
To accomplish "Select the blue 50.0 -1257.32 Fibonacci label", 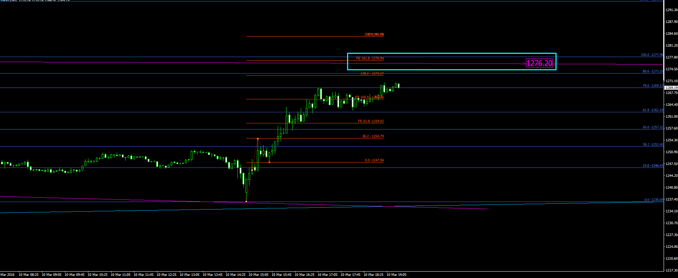I will 653,127.
